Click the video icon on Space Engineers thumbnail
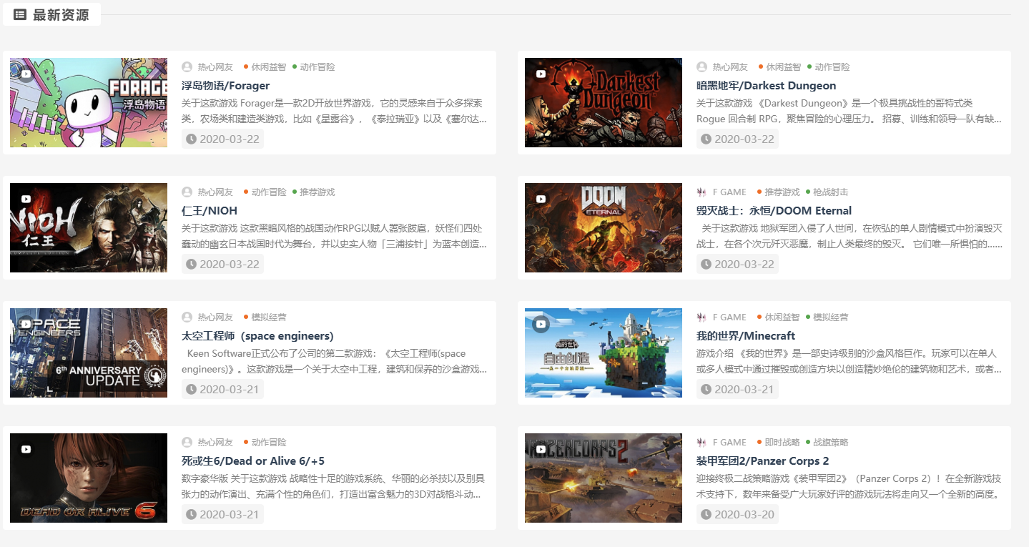The image size is (1029, 547). (26, 324)
